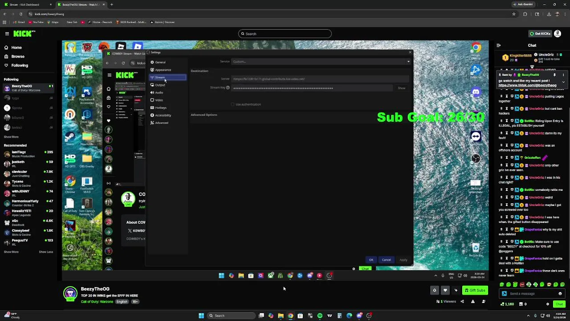This screenshot has height=321, width=570.
Task: Select Hotkeys in streamed OBS settings
Action: click(167, 107)
